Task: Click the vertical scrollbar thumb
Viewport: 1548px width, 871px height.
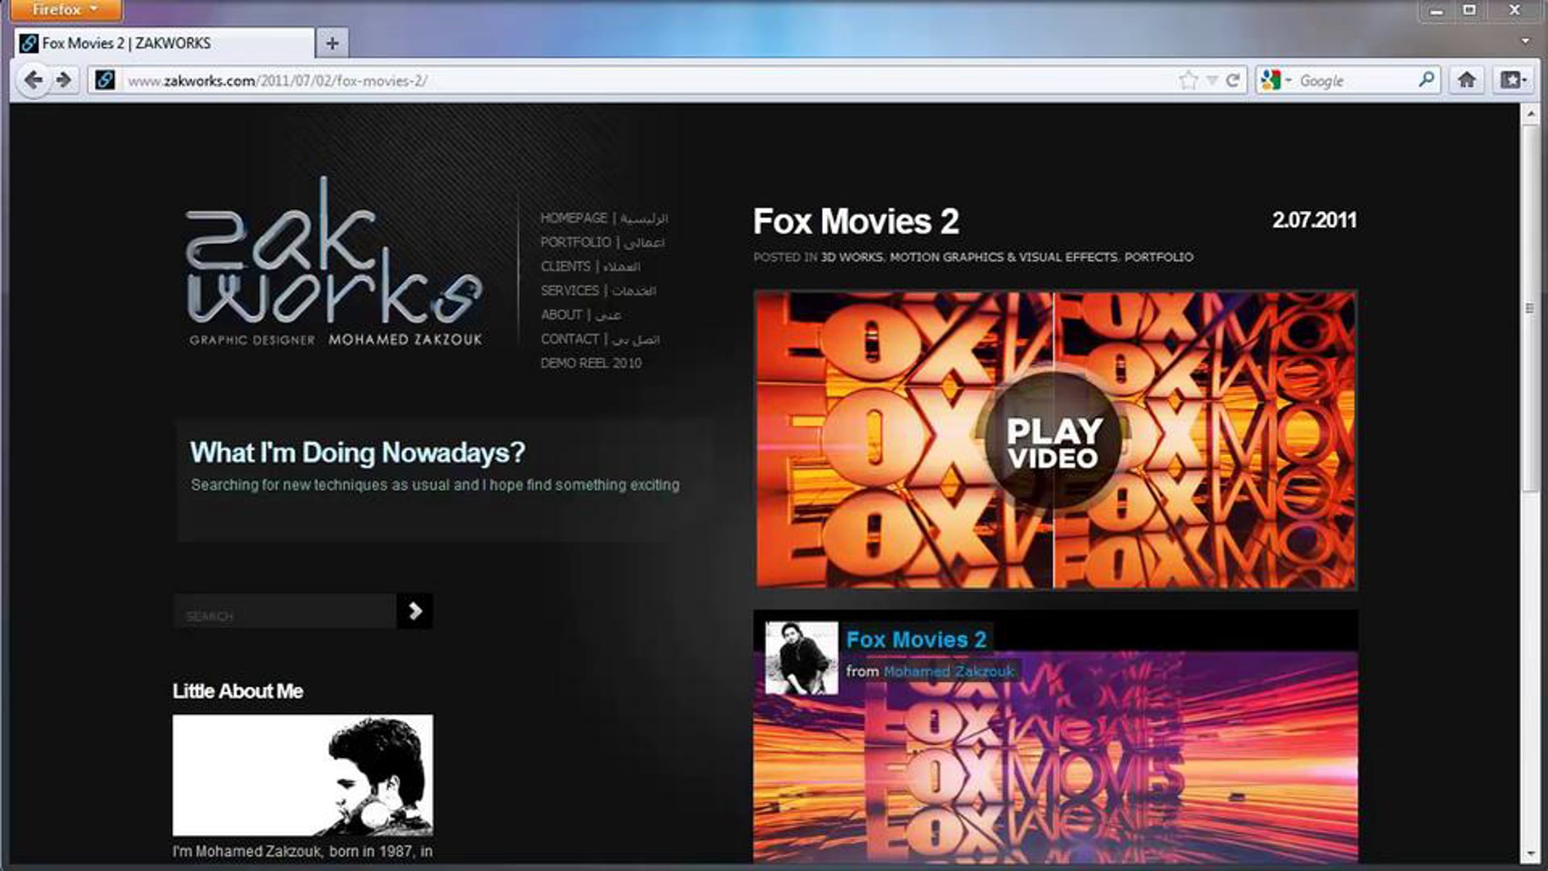Action: coord(1531,308)
